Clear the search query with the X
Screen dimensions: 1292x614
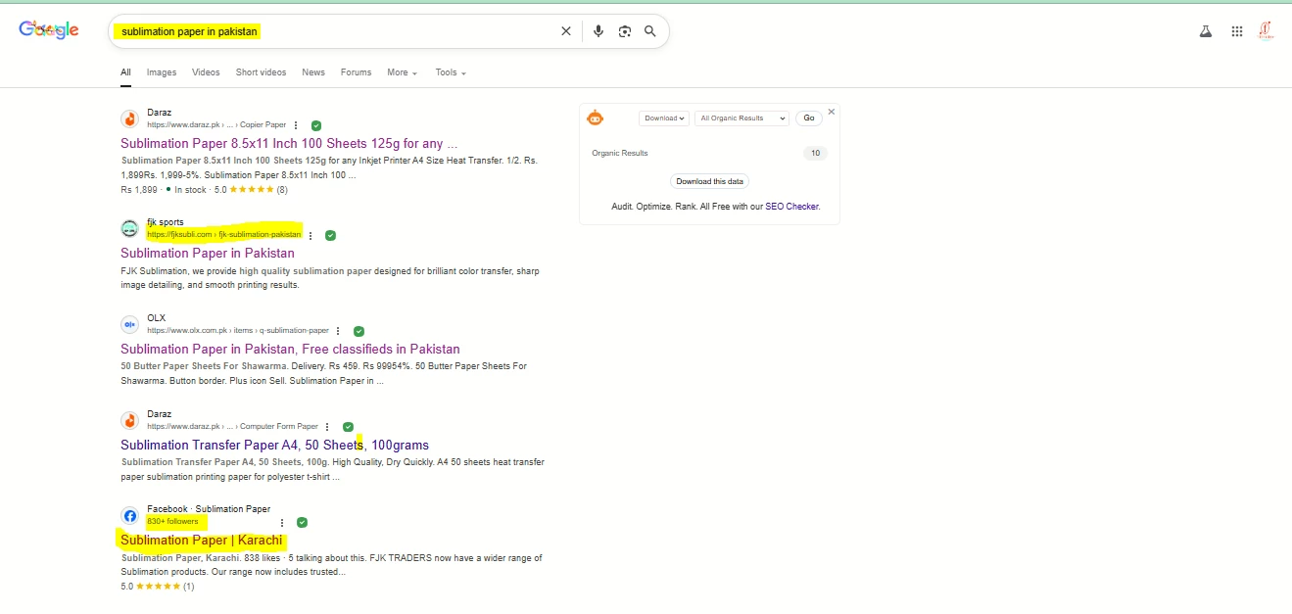[x=565, y=30]
